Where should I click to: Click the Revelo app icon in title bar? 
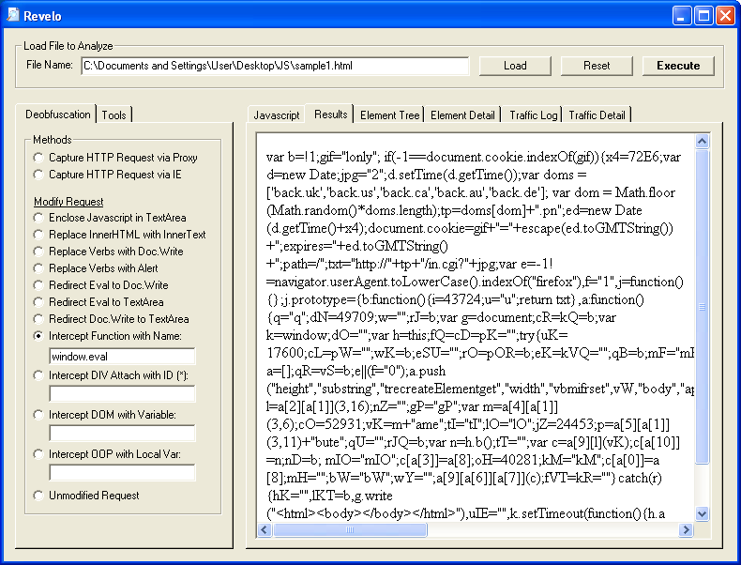pyautogui.click(x=13, y=15)
